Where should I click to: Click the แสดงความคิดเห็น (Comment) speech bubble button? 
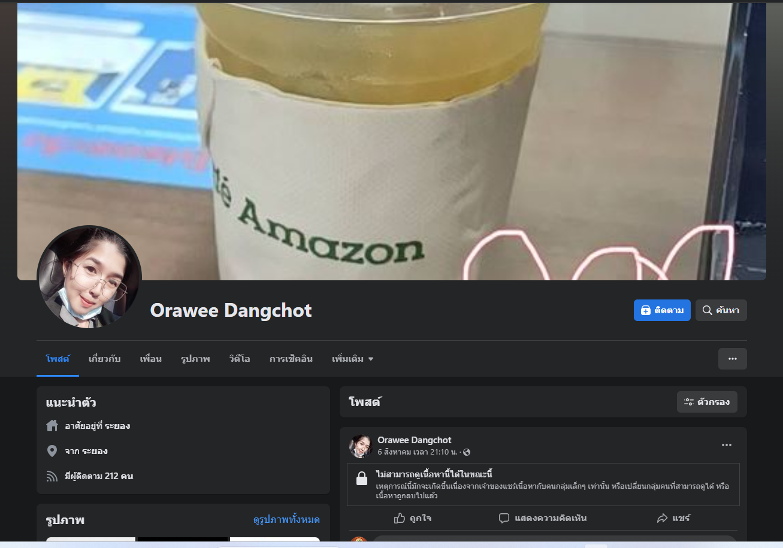coord(543,518)
